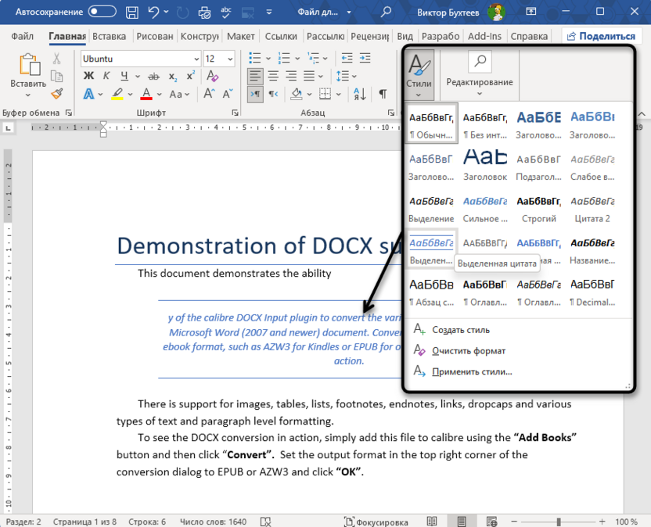
Task: Apply bold formatting with Ж button
Action: tap(88, 76)
